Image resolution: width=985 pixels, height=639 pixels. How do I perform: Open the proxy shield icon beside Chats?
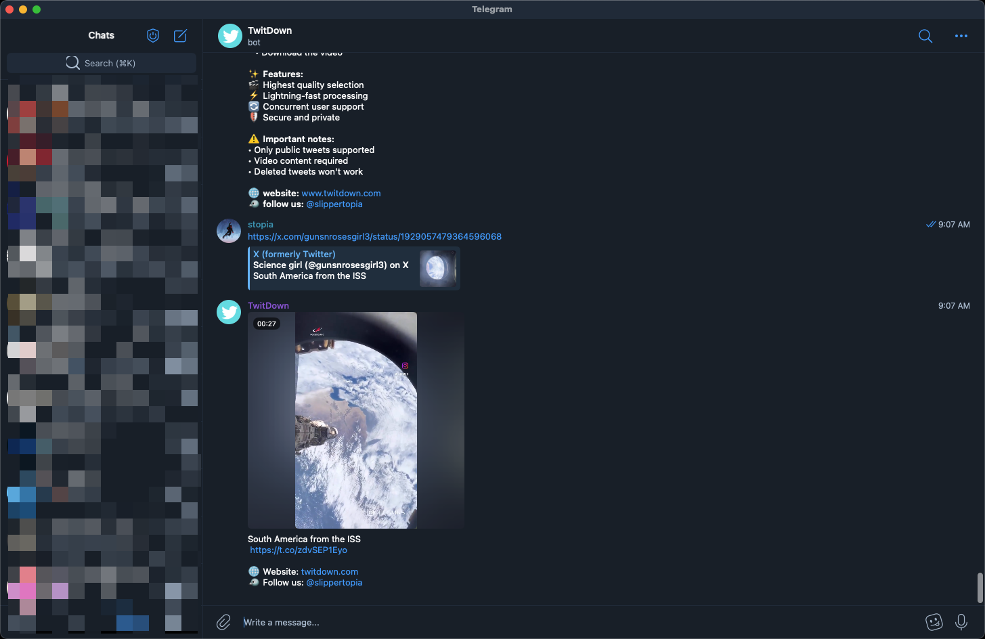153,36
